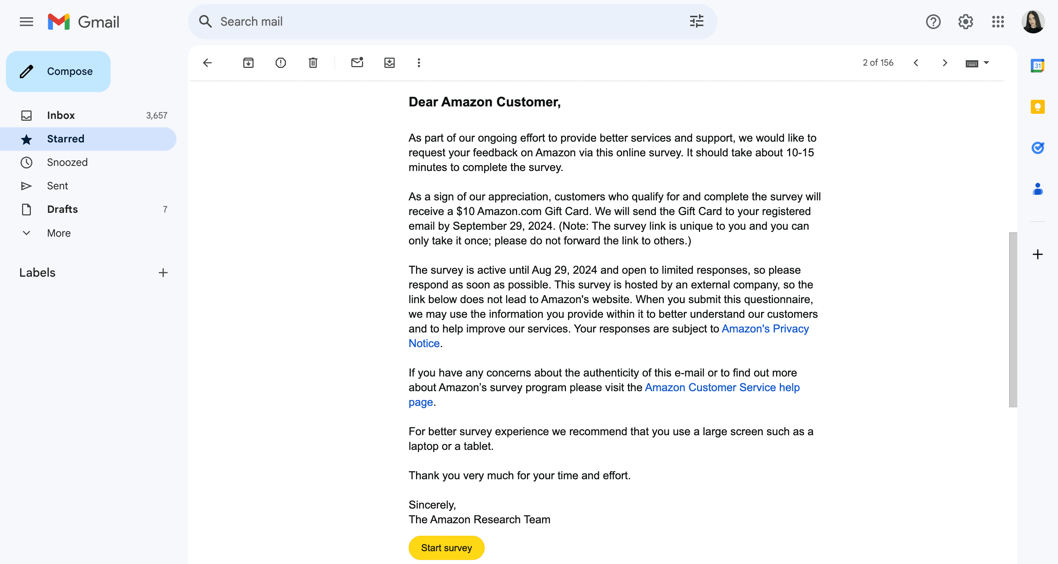The height and width of the screenshot is (564, 1058).
Task: Click the Download email icon
Action: [390, 63]
